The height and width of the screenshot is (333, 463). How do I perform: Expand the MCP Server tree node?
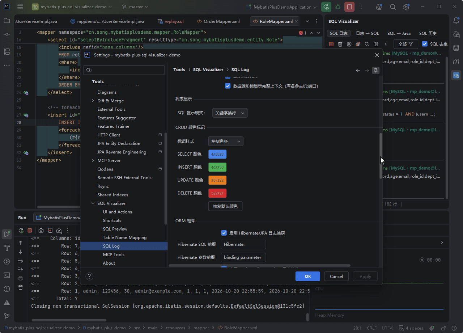coord(93,161)
